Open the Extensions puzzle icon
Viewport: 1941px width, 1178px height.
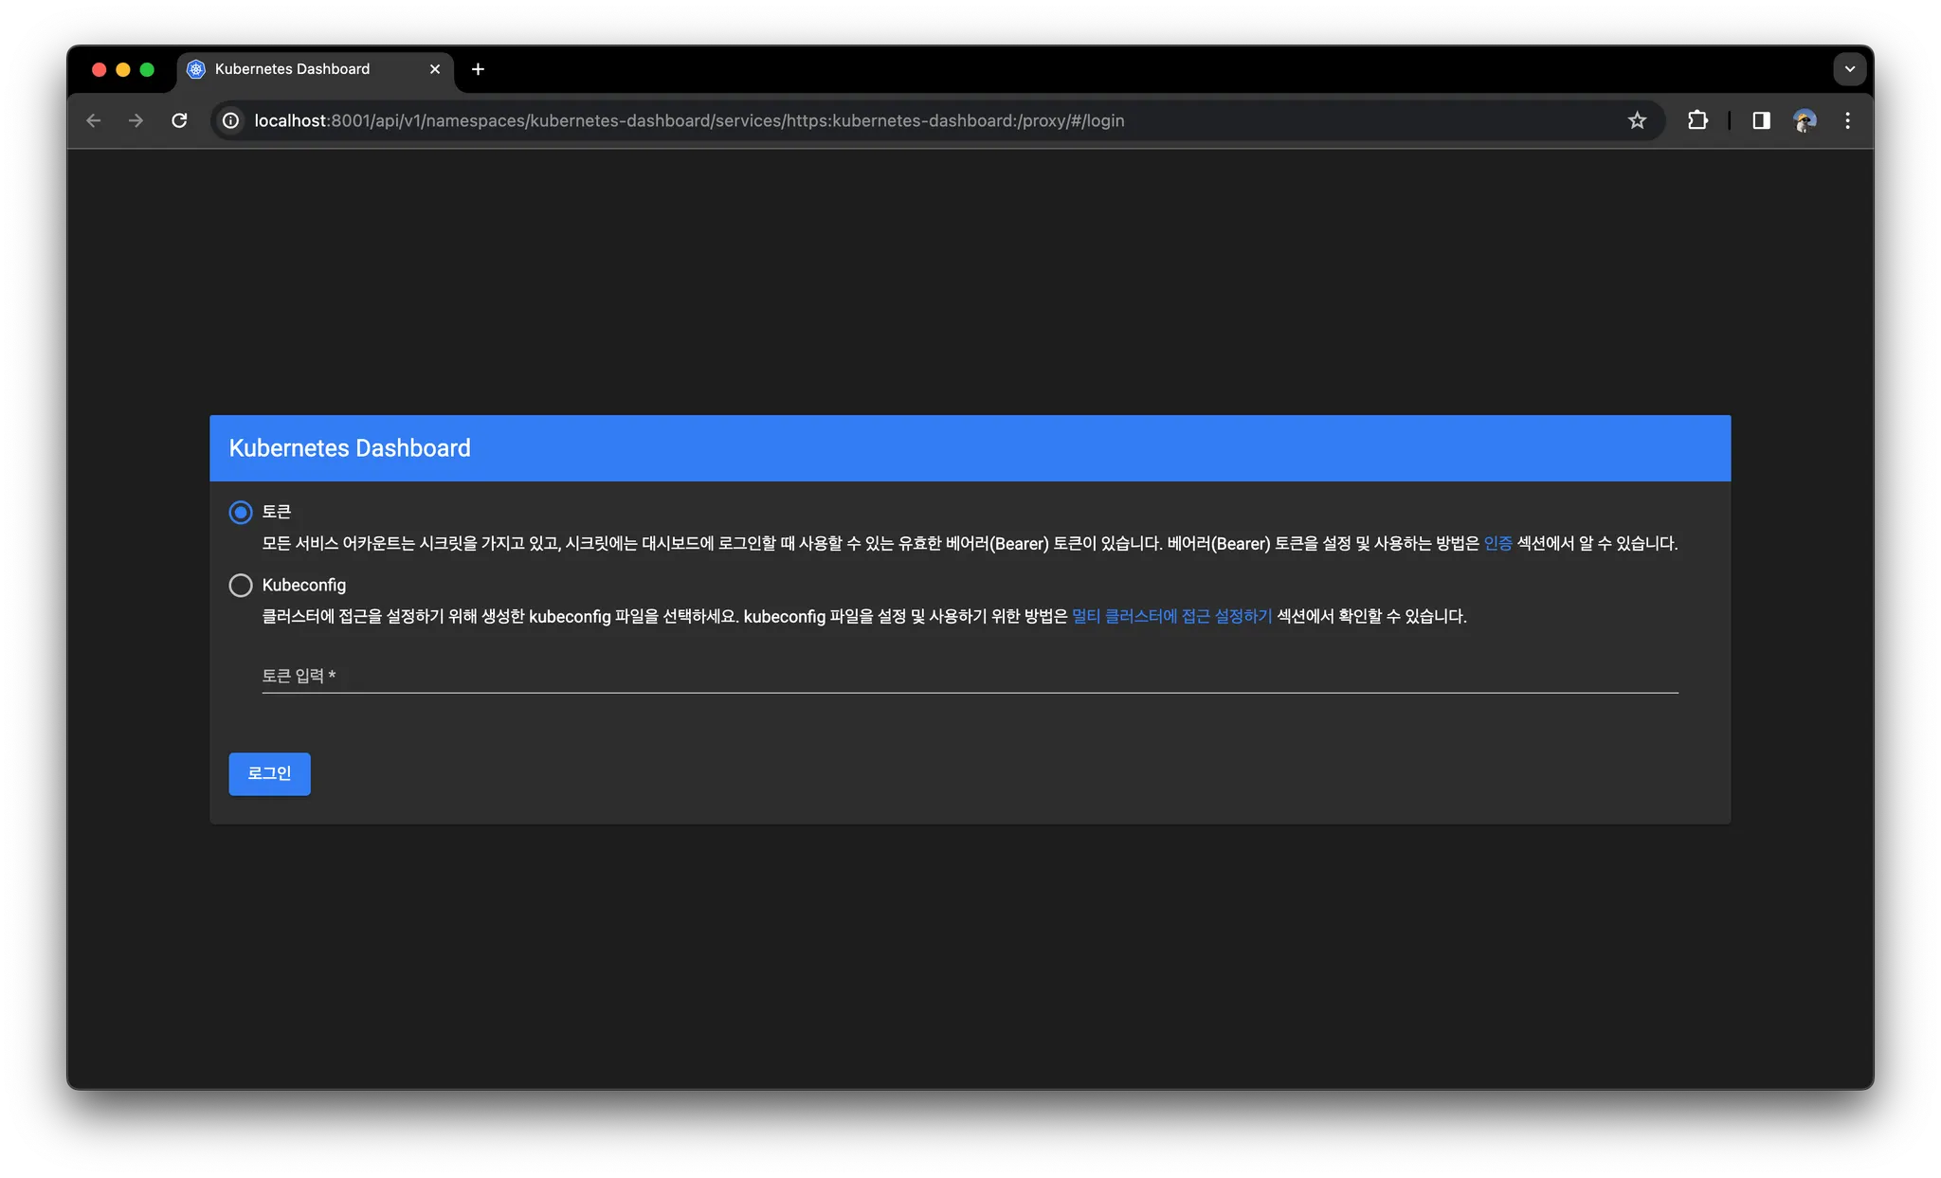1697,120
